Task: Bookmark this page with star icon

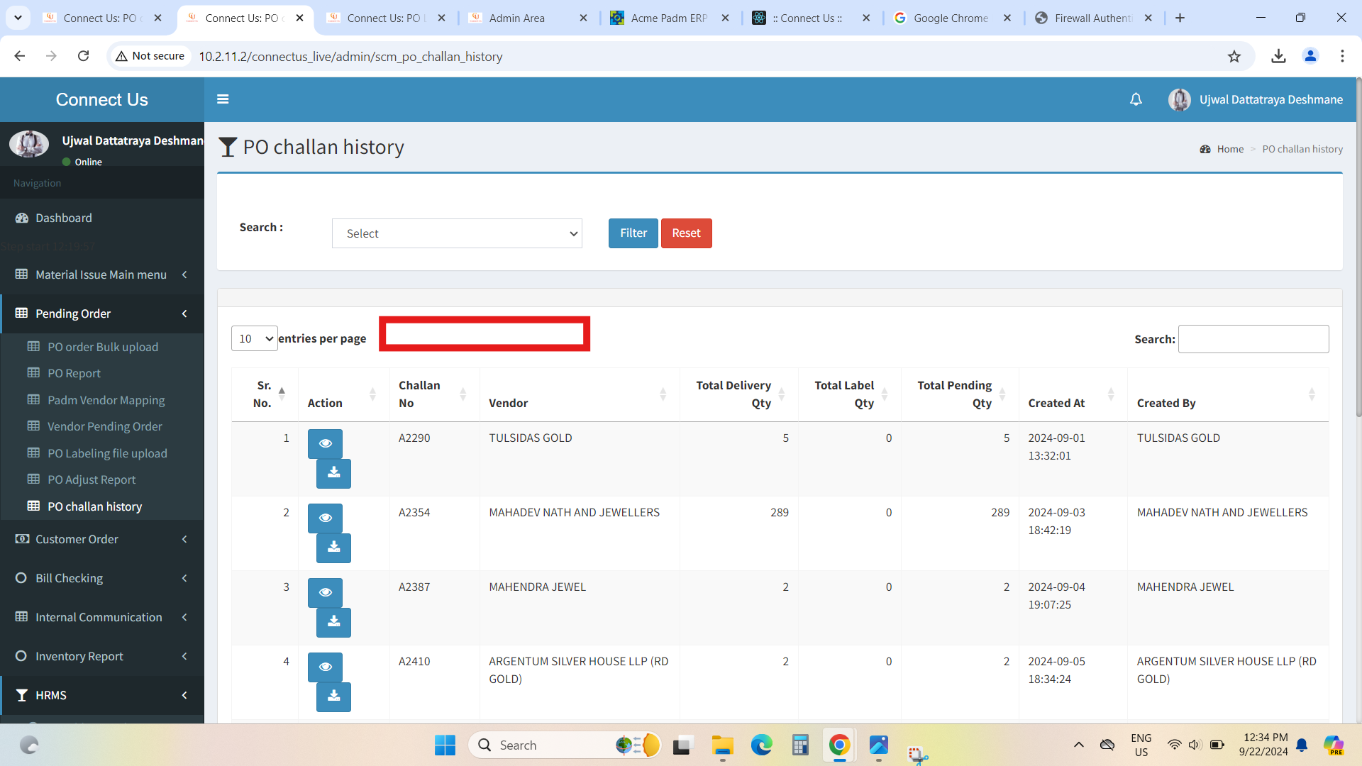Action: 1234,56
